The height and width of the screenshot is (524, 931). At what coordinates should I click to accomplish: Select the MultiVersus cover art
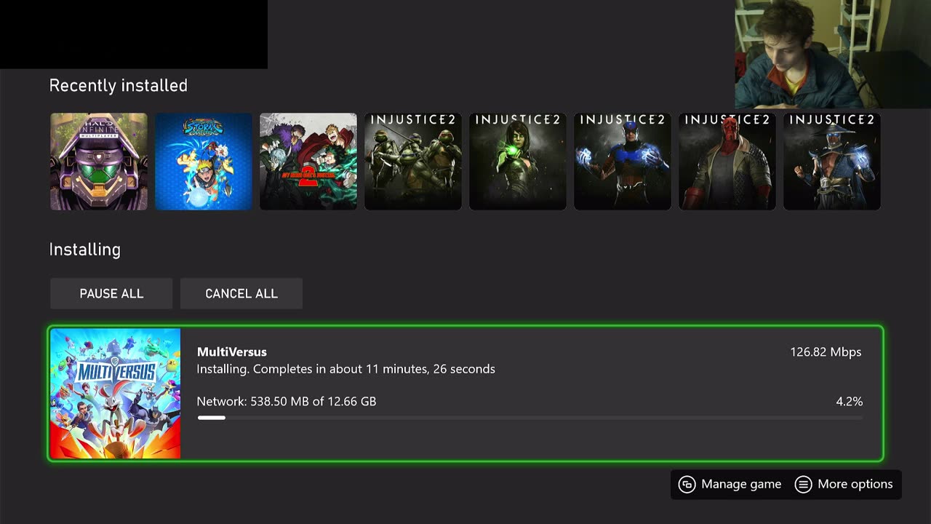(x=115, y=394)
